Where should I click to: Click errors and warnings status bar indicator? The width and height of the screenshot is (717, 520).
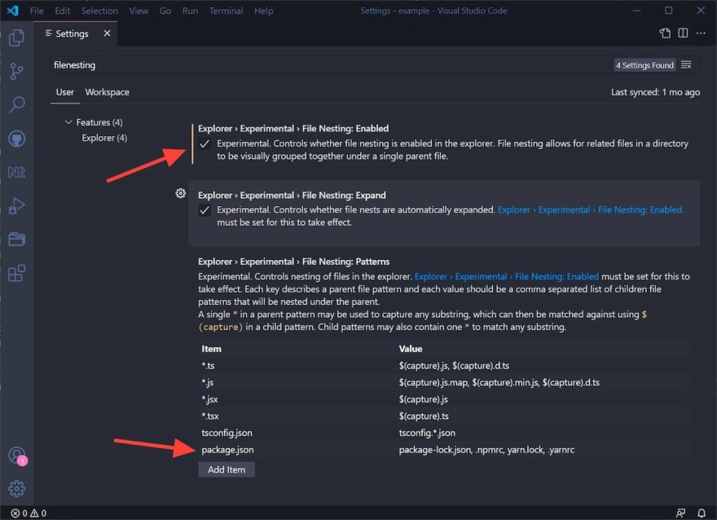29,513
